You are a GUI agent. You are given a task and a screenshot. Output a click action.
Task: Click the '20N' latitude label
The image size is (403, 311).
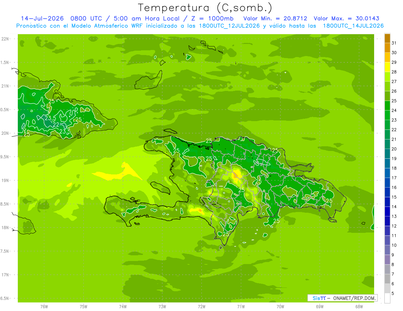click(5, 133)
